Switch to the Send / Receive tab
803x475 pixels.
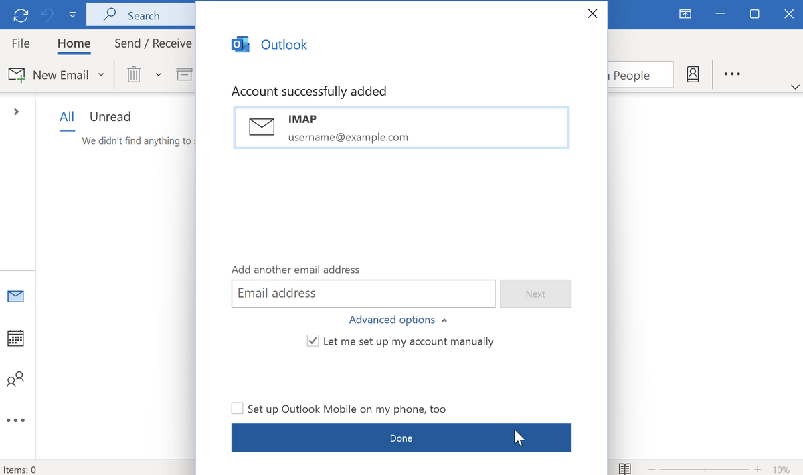pyautogui.click(x=153, y=43)
